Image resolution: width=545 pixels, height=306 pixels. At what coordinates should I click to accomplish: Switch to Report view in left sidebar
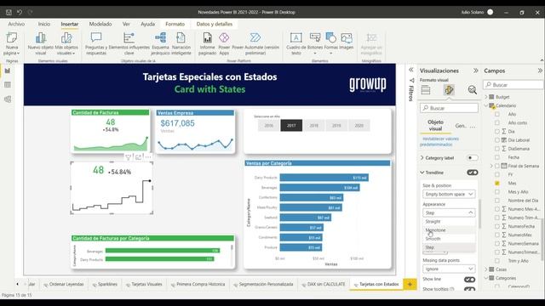click(x=8, y=71)
